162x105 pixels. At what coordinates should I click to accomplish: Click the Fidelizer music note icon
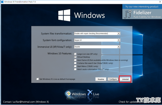point(128,14)
